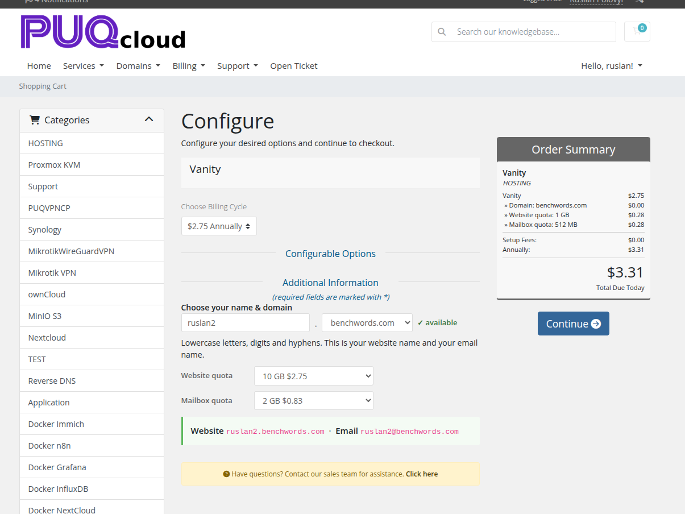This screenshot has width=685, height=514.
Task: Open the benchwords.com domain dropdown
Action: (x=367, y=323)
